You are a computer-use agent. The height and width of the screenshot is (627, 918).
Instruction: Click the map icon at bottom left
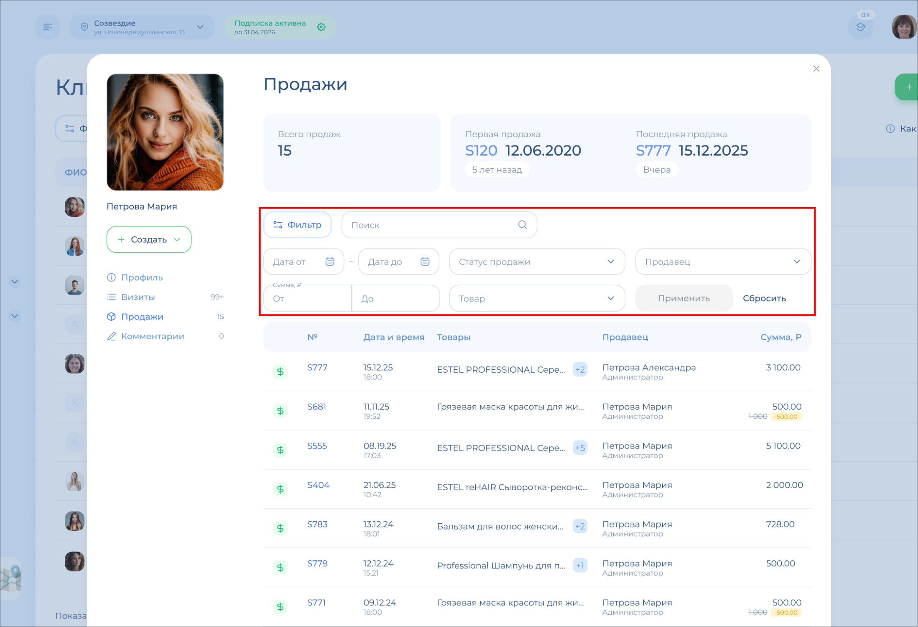(x=11, y=578)
